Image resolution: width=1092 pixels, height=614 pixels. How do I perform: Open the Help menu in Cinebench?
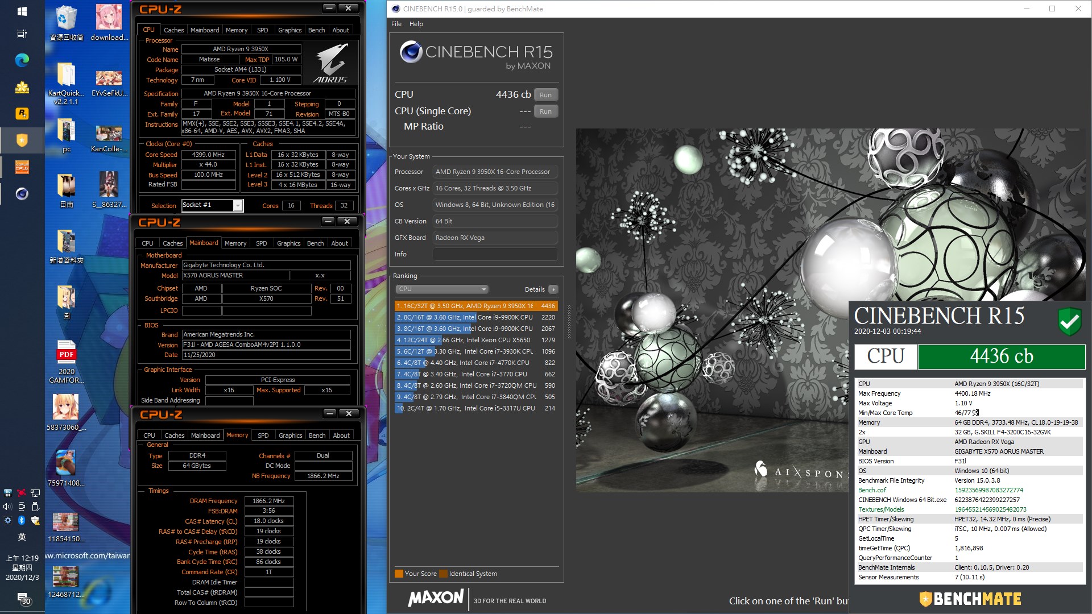[416, 24]
